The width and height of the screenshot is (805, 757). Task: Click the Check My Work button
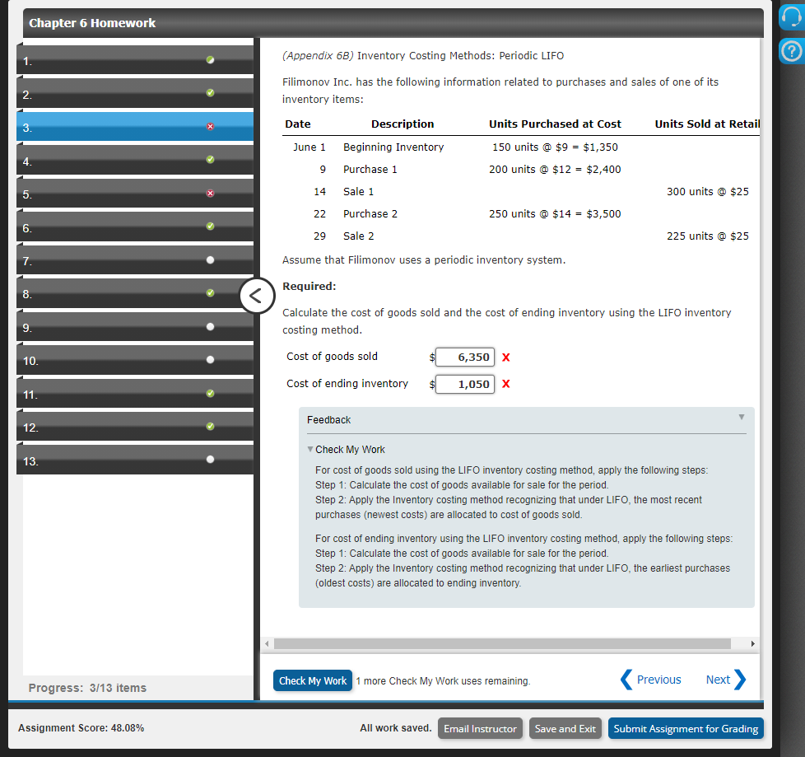click(x=313, y=680)
